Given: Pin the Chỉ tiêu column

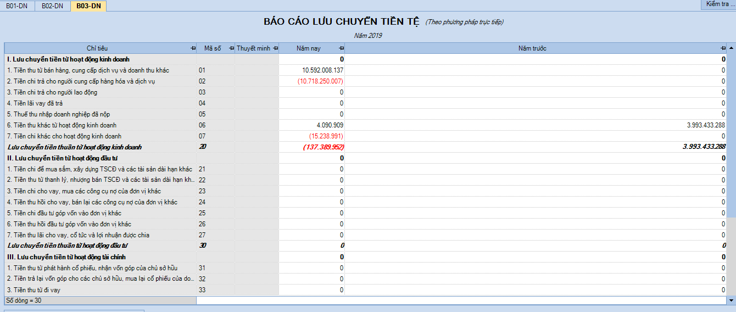Looking at the screenshot, I should tap(193, 48).
